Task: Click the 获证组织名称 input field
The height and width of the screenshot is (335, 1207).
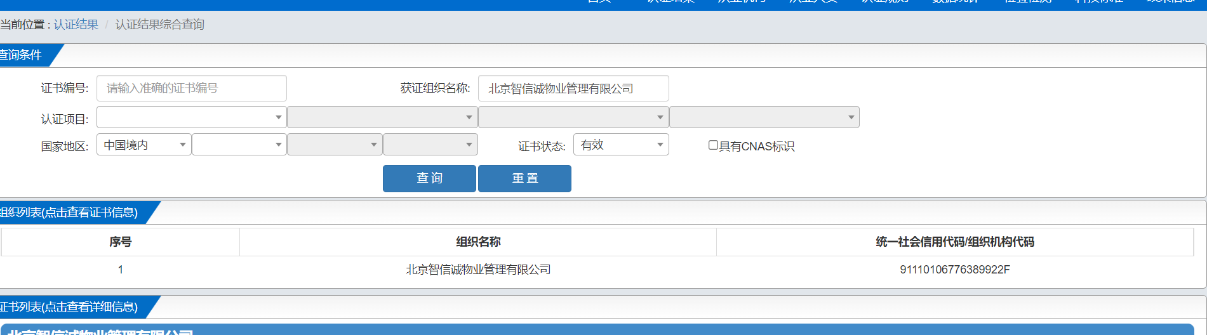Action: point(573,88)
